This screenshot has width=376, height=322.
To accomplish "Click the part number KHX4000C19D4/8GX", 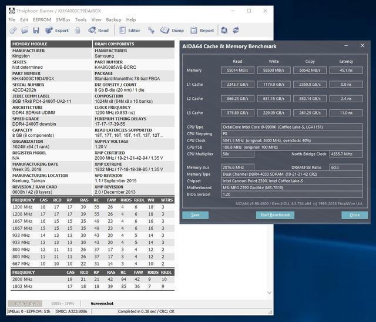I will pyautogui.click(x=33, y=79).
